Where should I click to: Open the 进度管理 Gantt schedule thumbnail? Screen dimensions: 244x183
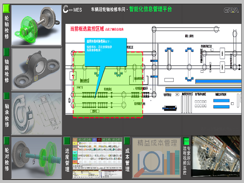(x=97, y=158)
